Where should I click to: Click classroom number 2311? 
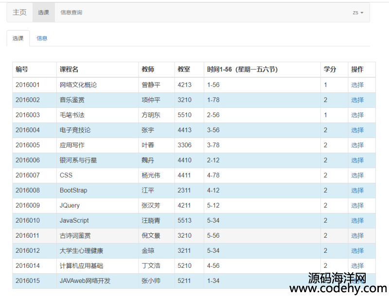(184, 190)
